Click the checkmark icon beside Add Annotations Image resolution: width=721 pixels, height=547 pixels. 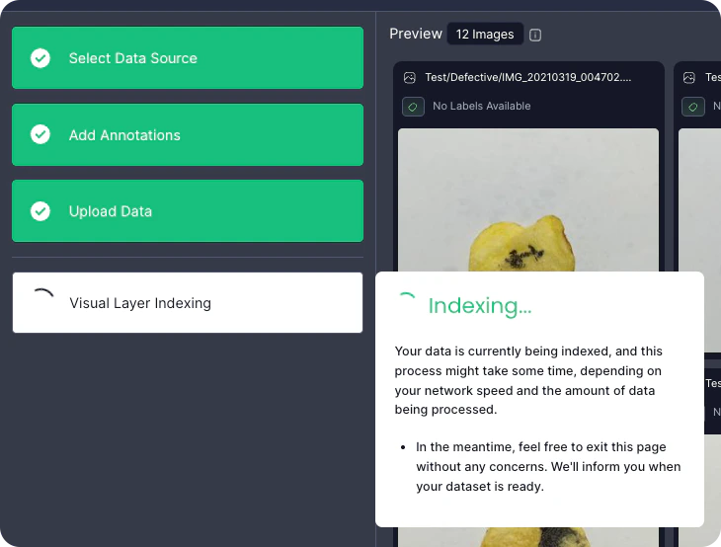[x=40, y=134]
